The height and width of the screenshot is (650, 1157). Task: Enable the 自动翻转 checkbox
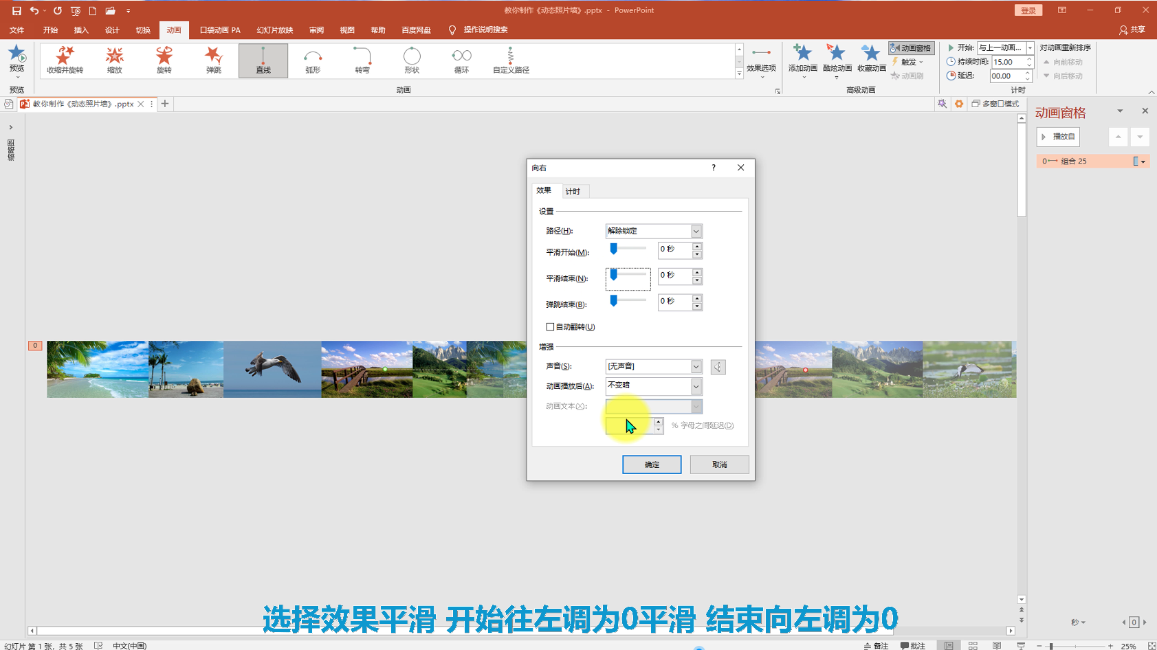tap(550, 327)
